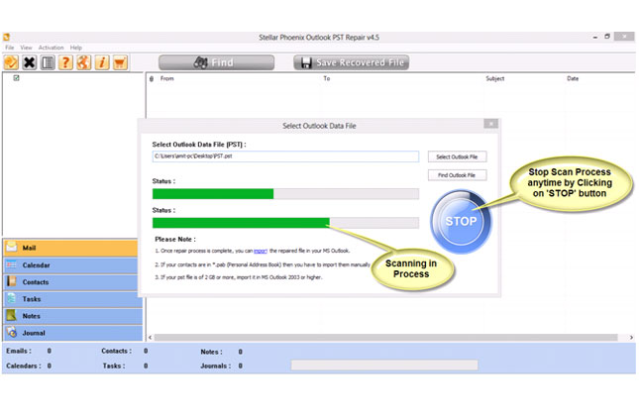Screen dimensions: 639x417
Task: Switch to the Tasks pane
Action: tap(73, 299)
